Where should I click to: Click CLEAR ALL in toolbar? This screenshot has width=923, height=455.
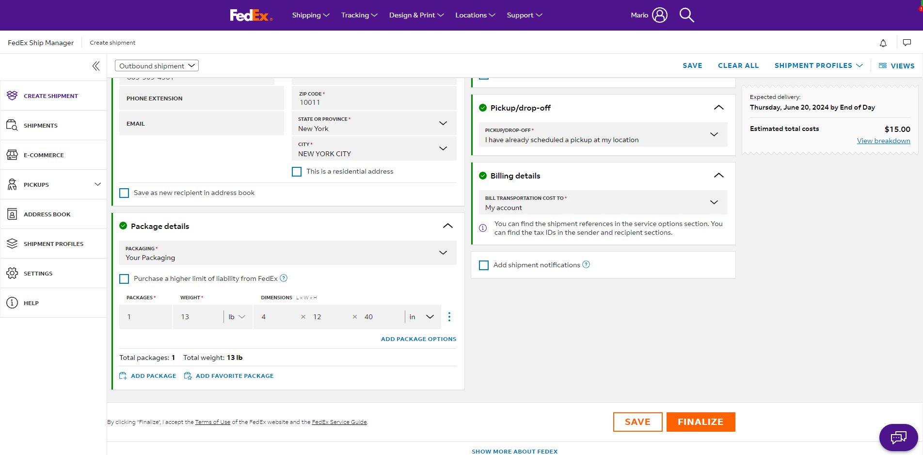738,65
